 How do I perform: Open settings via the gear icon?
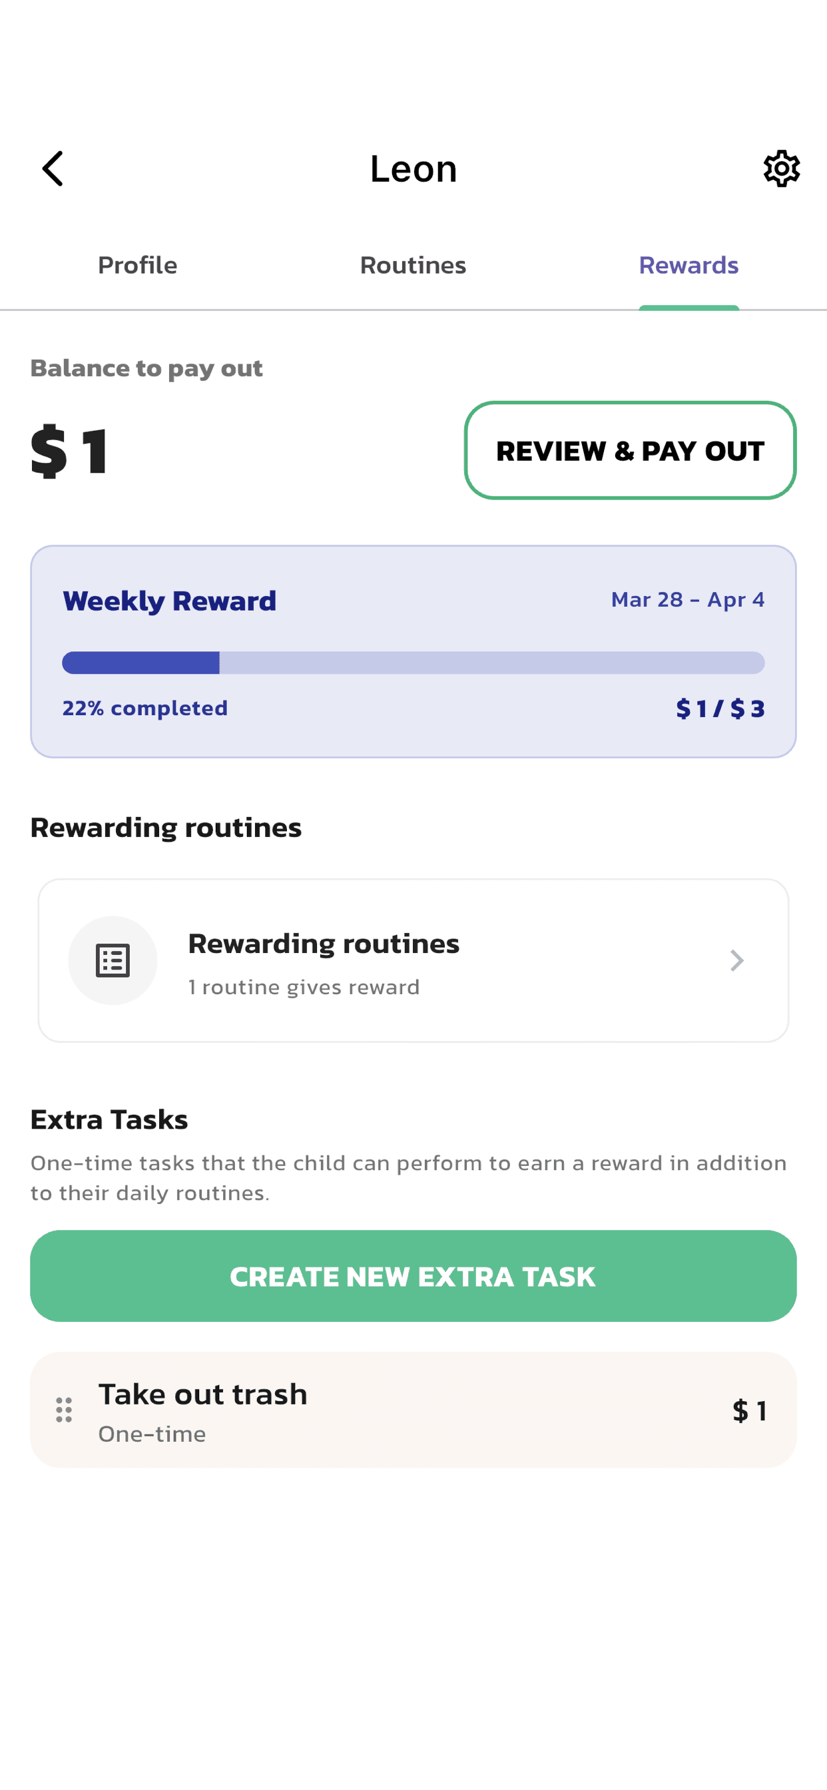point(781,169)
